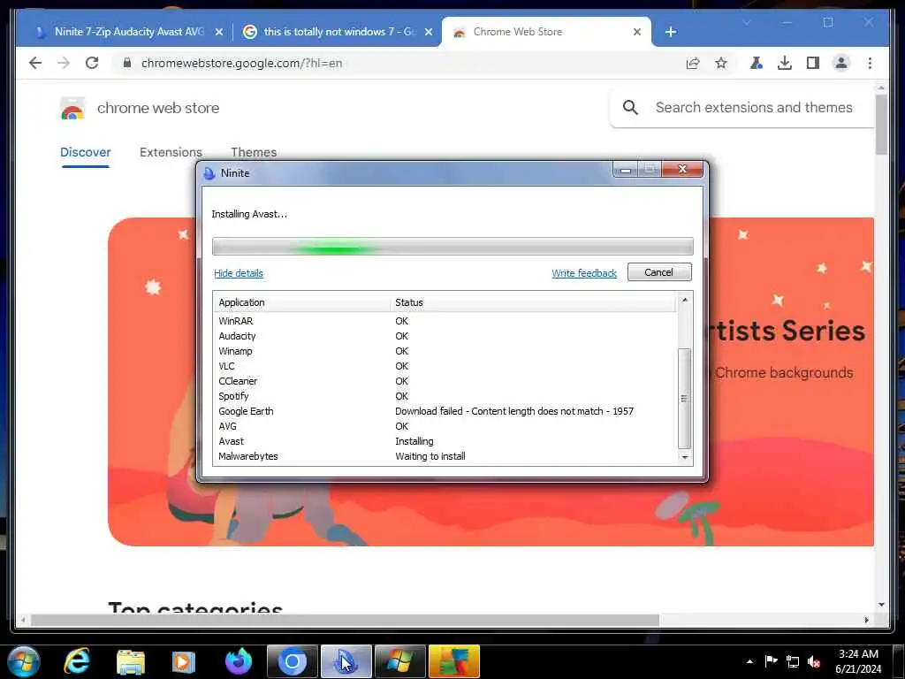
Task: Close the Ninite 7-Zip Audacity tab
Action: pyautogui.click(x=219, y=32)
